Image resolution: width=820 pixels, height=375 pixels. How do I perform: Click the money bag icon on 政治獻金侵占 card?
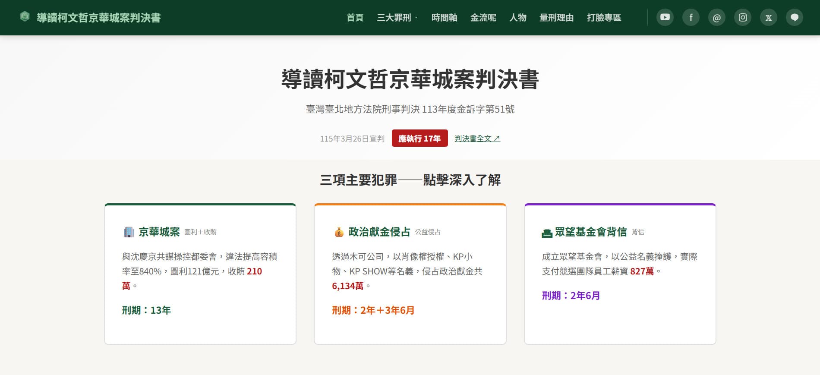339,232
